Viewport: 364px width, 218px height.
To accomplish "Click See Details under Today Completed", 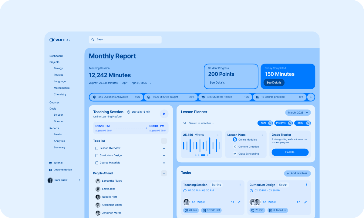I will 274,82.
